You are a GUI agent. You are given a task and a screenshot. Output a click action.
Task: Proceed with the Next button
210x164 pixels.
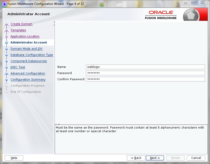(x=155, y=158)
